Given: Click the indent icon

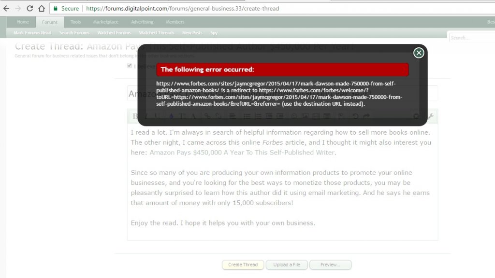Looking at the screenshot, I should click(280, 116).
